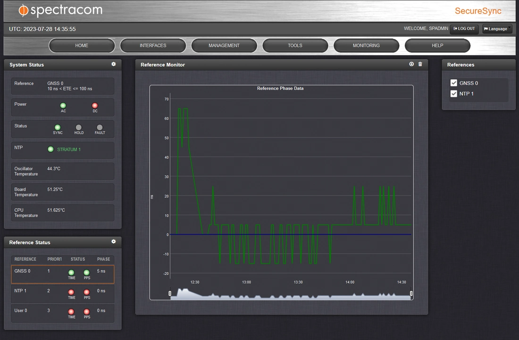Click HOLD status gray indicator
Viewport: 519px width, 340px height.
pyautogui.click(x=78, y=127)
